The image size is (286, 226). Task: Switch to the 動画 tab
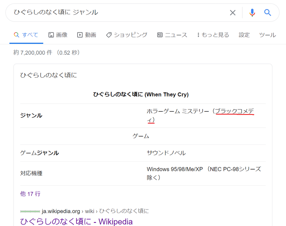[87, 35]
